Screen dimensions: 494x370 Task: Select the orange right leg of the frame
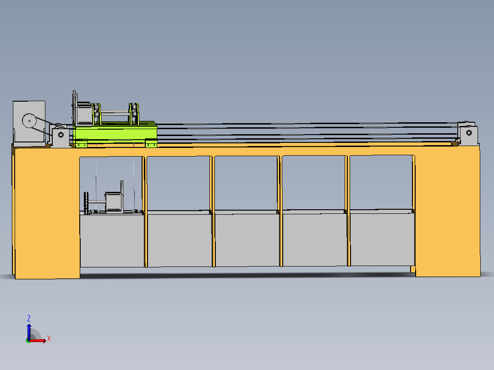[x=447, y=211]
